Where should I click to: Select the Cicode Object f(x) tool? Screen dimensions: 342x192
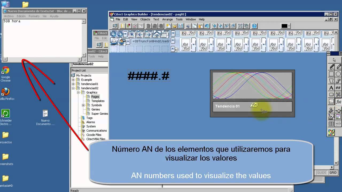coord(338,101)
